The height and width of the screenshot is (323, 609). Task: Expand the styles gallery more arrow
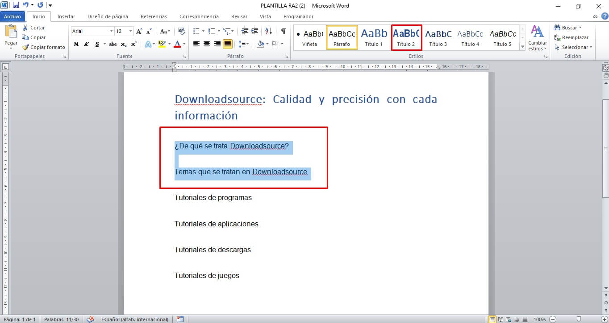(x=522, y=47)
